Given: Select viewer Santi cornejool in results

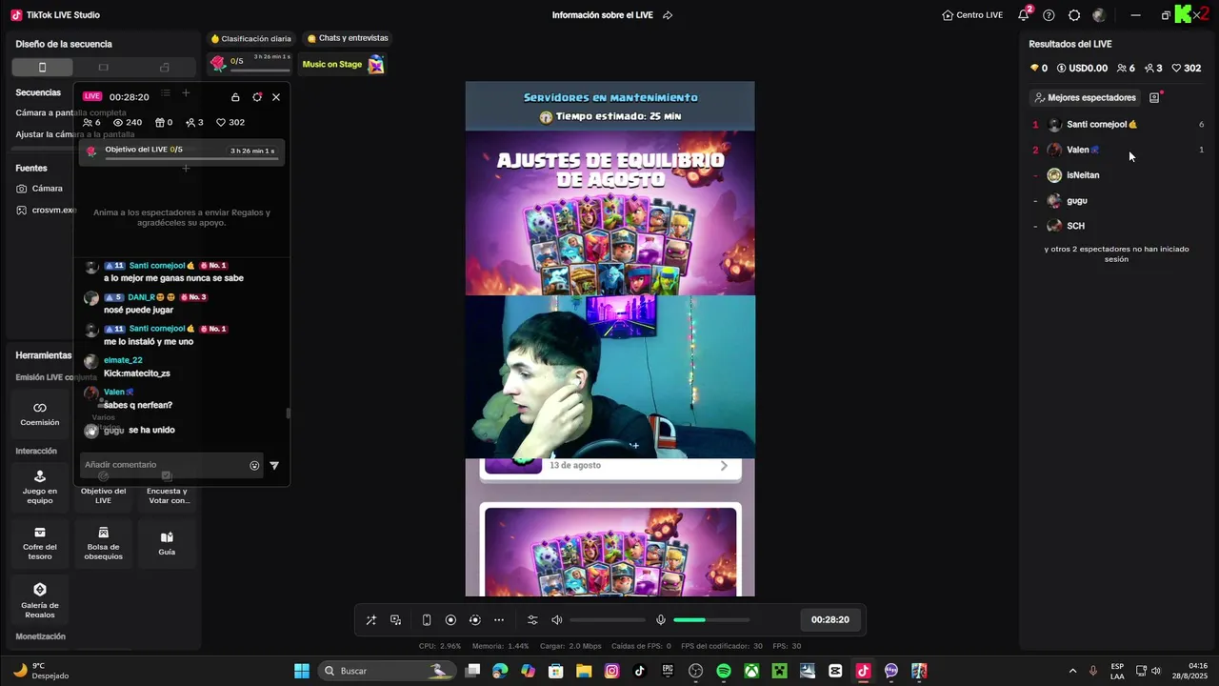Looking at the screenshot, I should 1118,125.
